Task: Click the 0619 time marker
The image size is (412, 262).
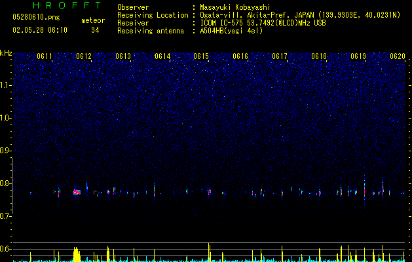Action: [x=358, y=56]
